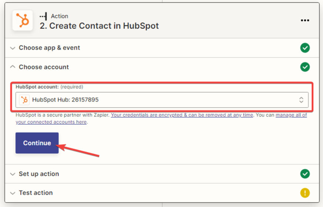Click the HubSpot logo in the step header
The width and height of the screenshot is (323, 207).
click(23, 21)
